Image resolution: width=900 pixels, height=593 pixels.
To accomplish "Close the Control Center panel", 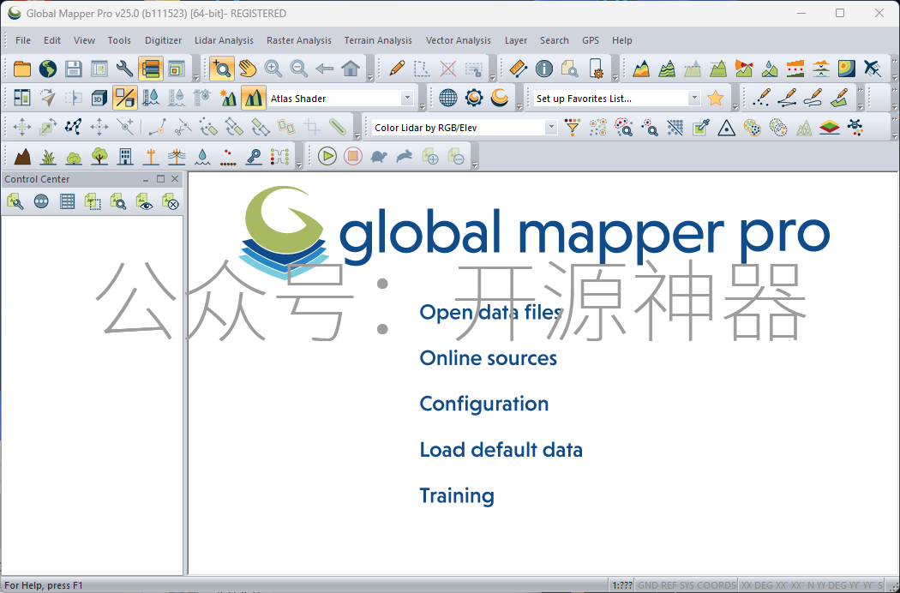I will pyautogui.click(x=175, y=179).
